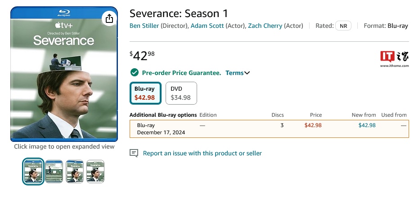Screen dimensions: 414x198
Task: Open the Zach Cherry actor link
Action: point(265,26)
